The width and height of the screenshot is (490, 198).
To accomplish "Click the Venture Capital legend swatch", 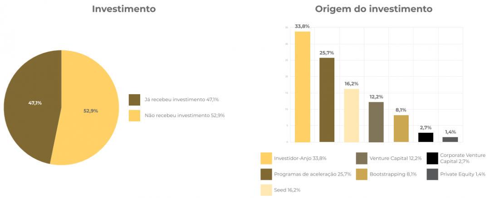I will (362, 158).
